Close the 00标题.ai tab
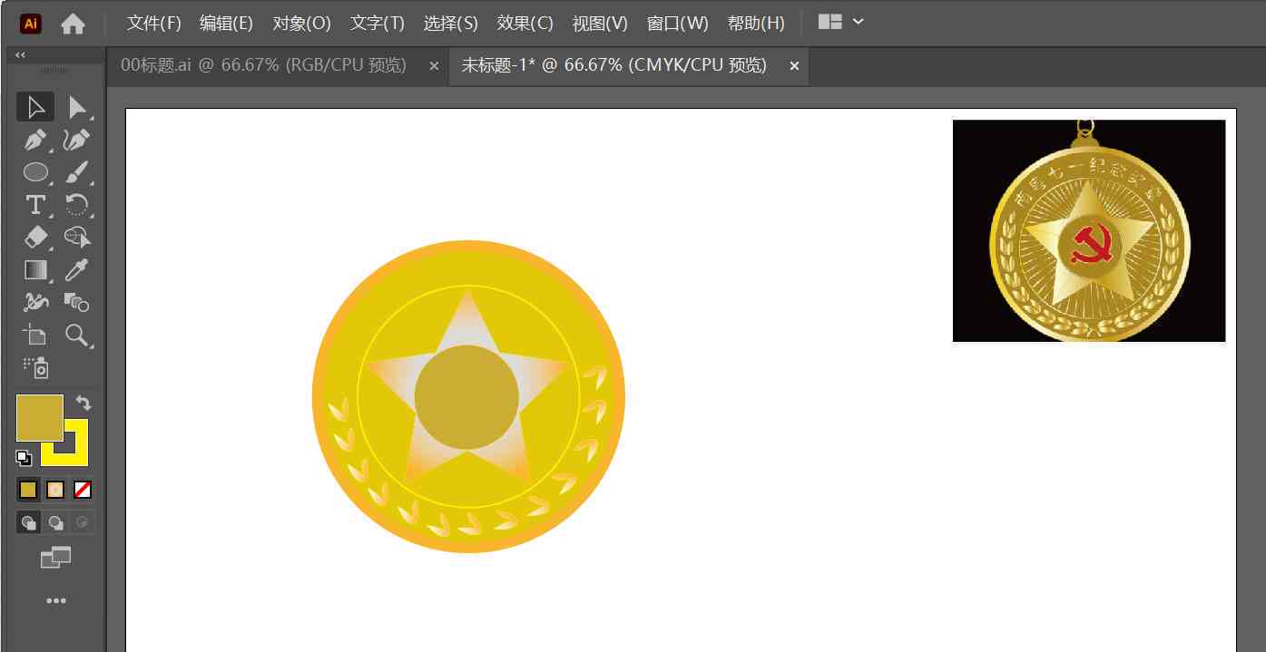The image size is (1266, 652). pos(434,65)
